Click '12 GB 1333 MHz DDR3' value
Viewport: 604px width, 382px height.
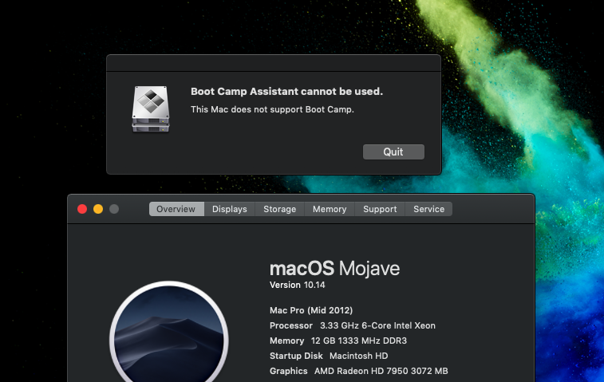coord(359,341)
